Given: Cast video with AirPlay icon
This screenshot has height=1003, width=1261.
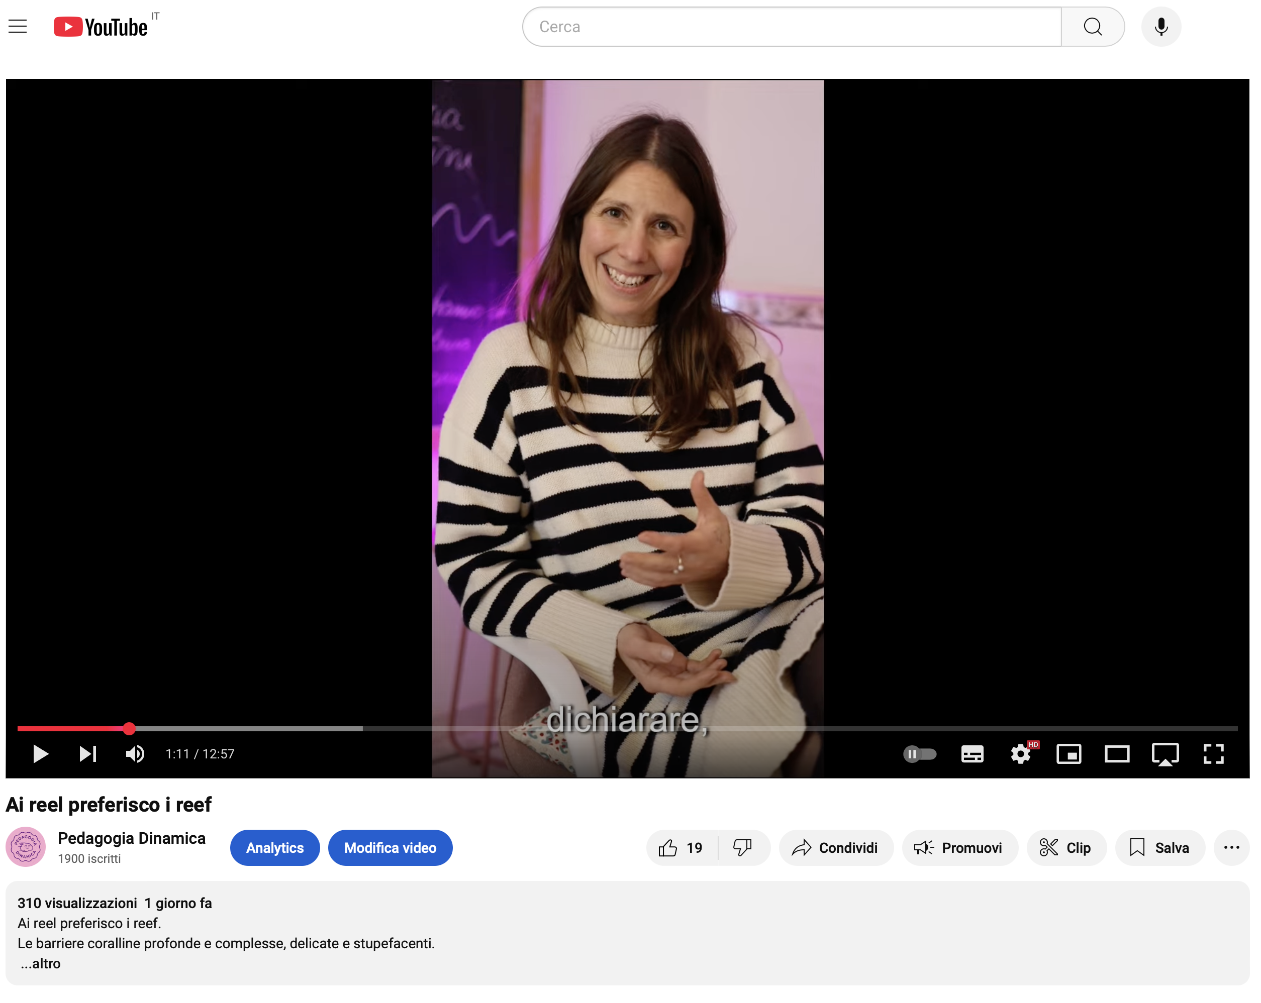Looking at the screenshot, I should [1165, 753].
